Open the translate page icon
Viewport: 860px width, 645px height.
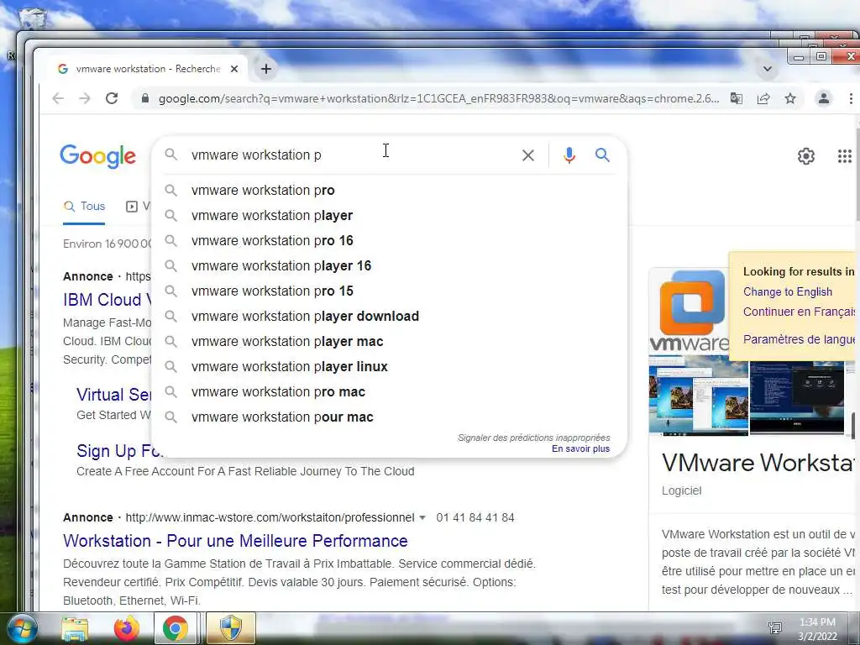click(x=736, y=99)
